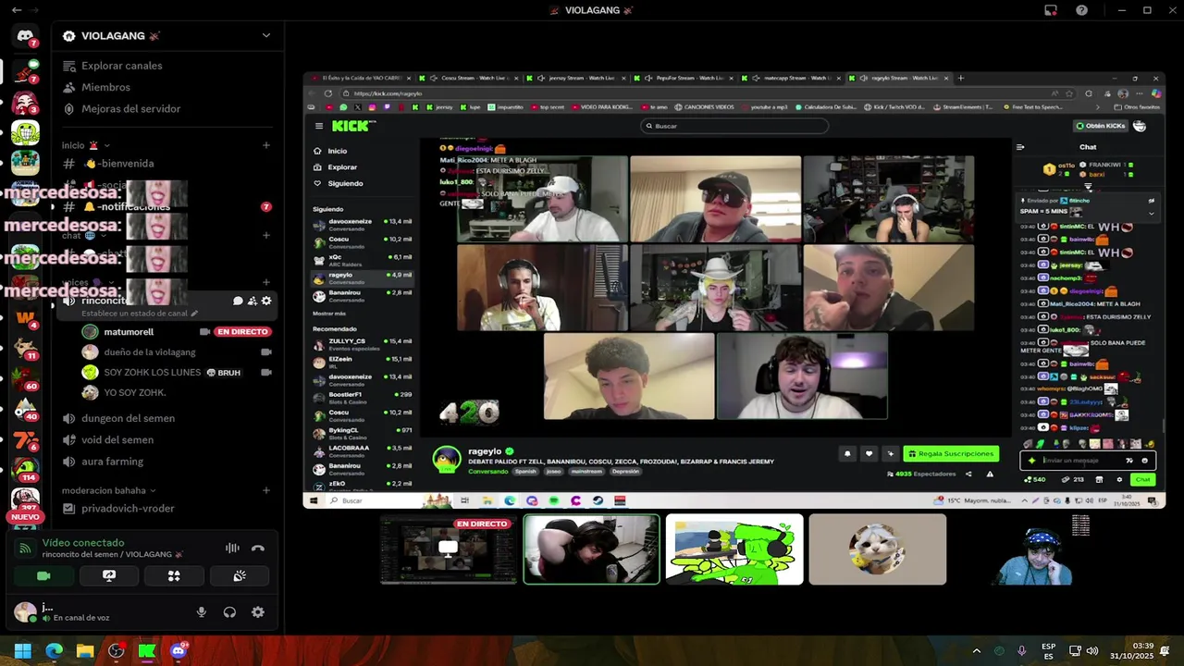Image resolution: width=1184 pixels, height=666 pixels.
Task: Click Regala Suscripciones button
Action: pos(952,454)
